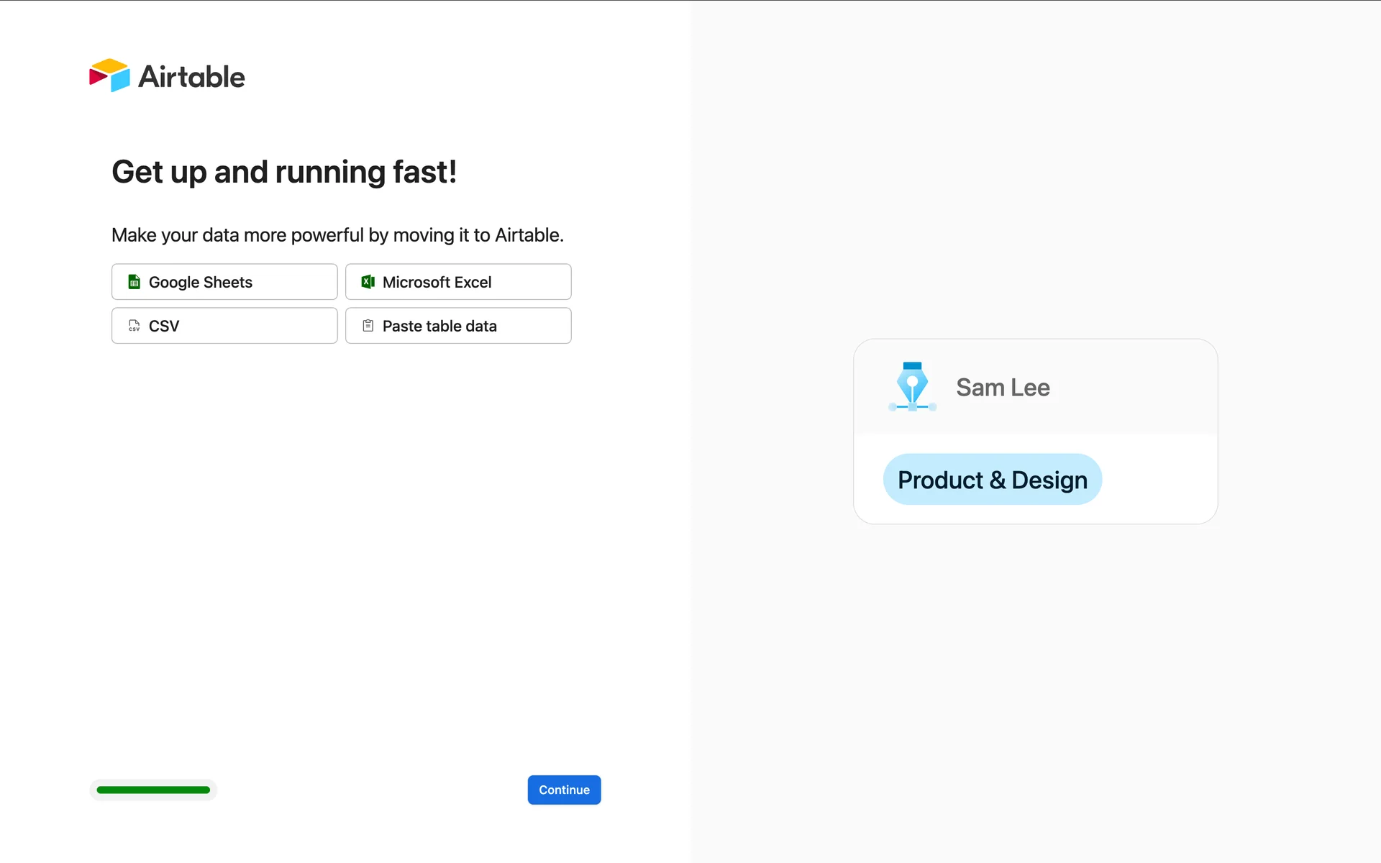The width and height of the screenshot is (1381, 863).
Task: Click the grey header of the Sam Lee card
Action: coord(1136,388)
